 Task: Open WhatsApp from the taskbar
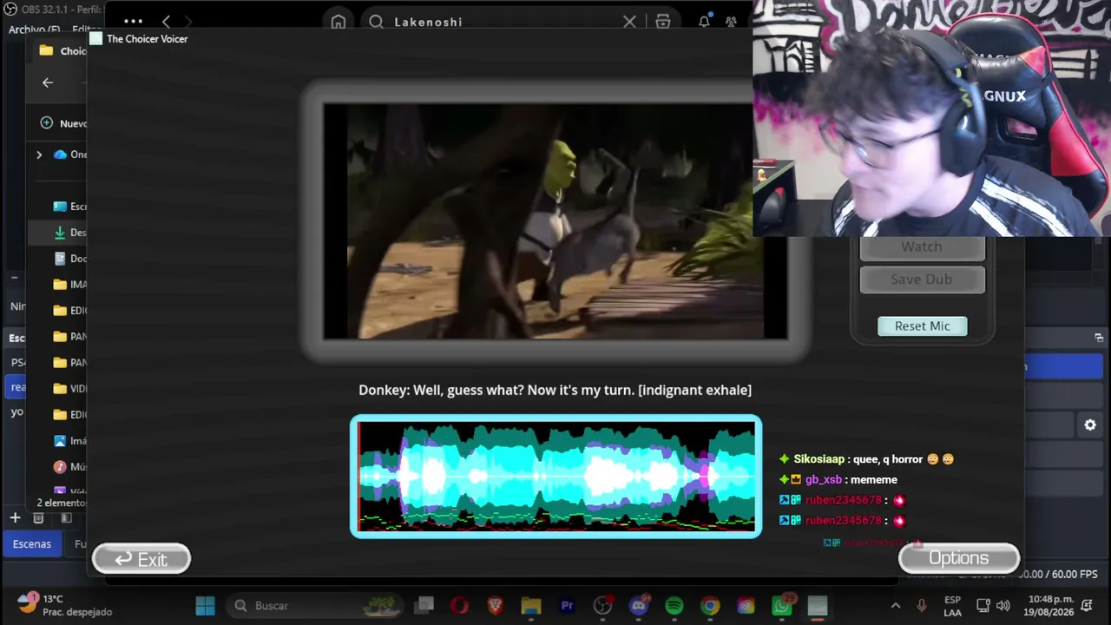(782, 606)
